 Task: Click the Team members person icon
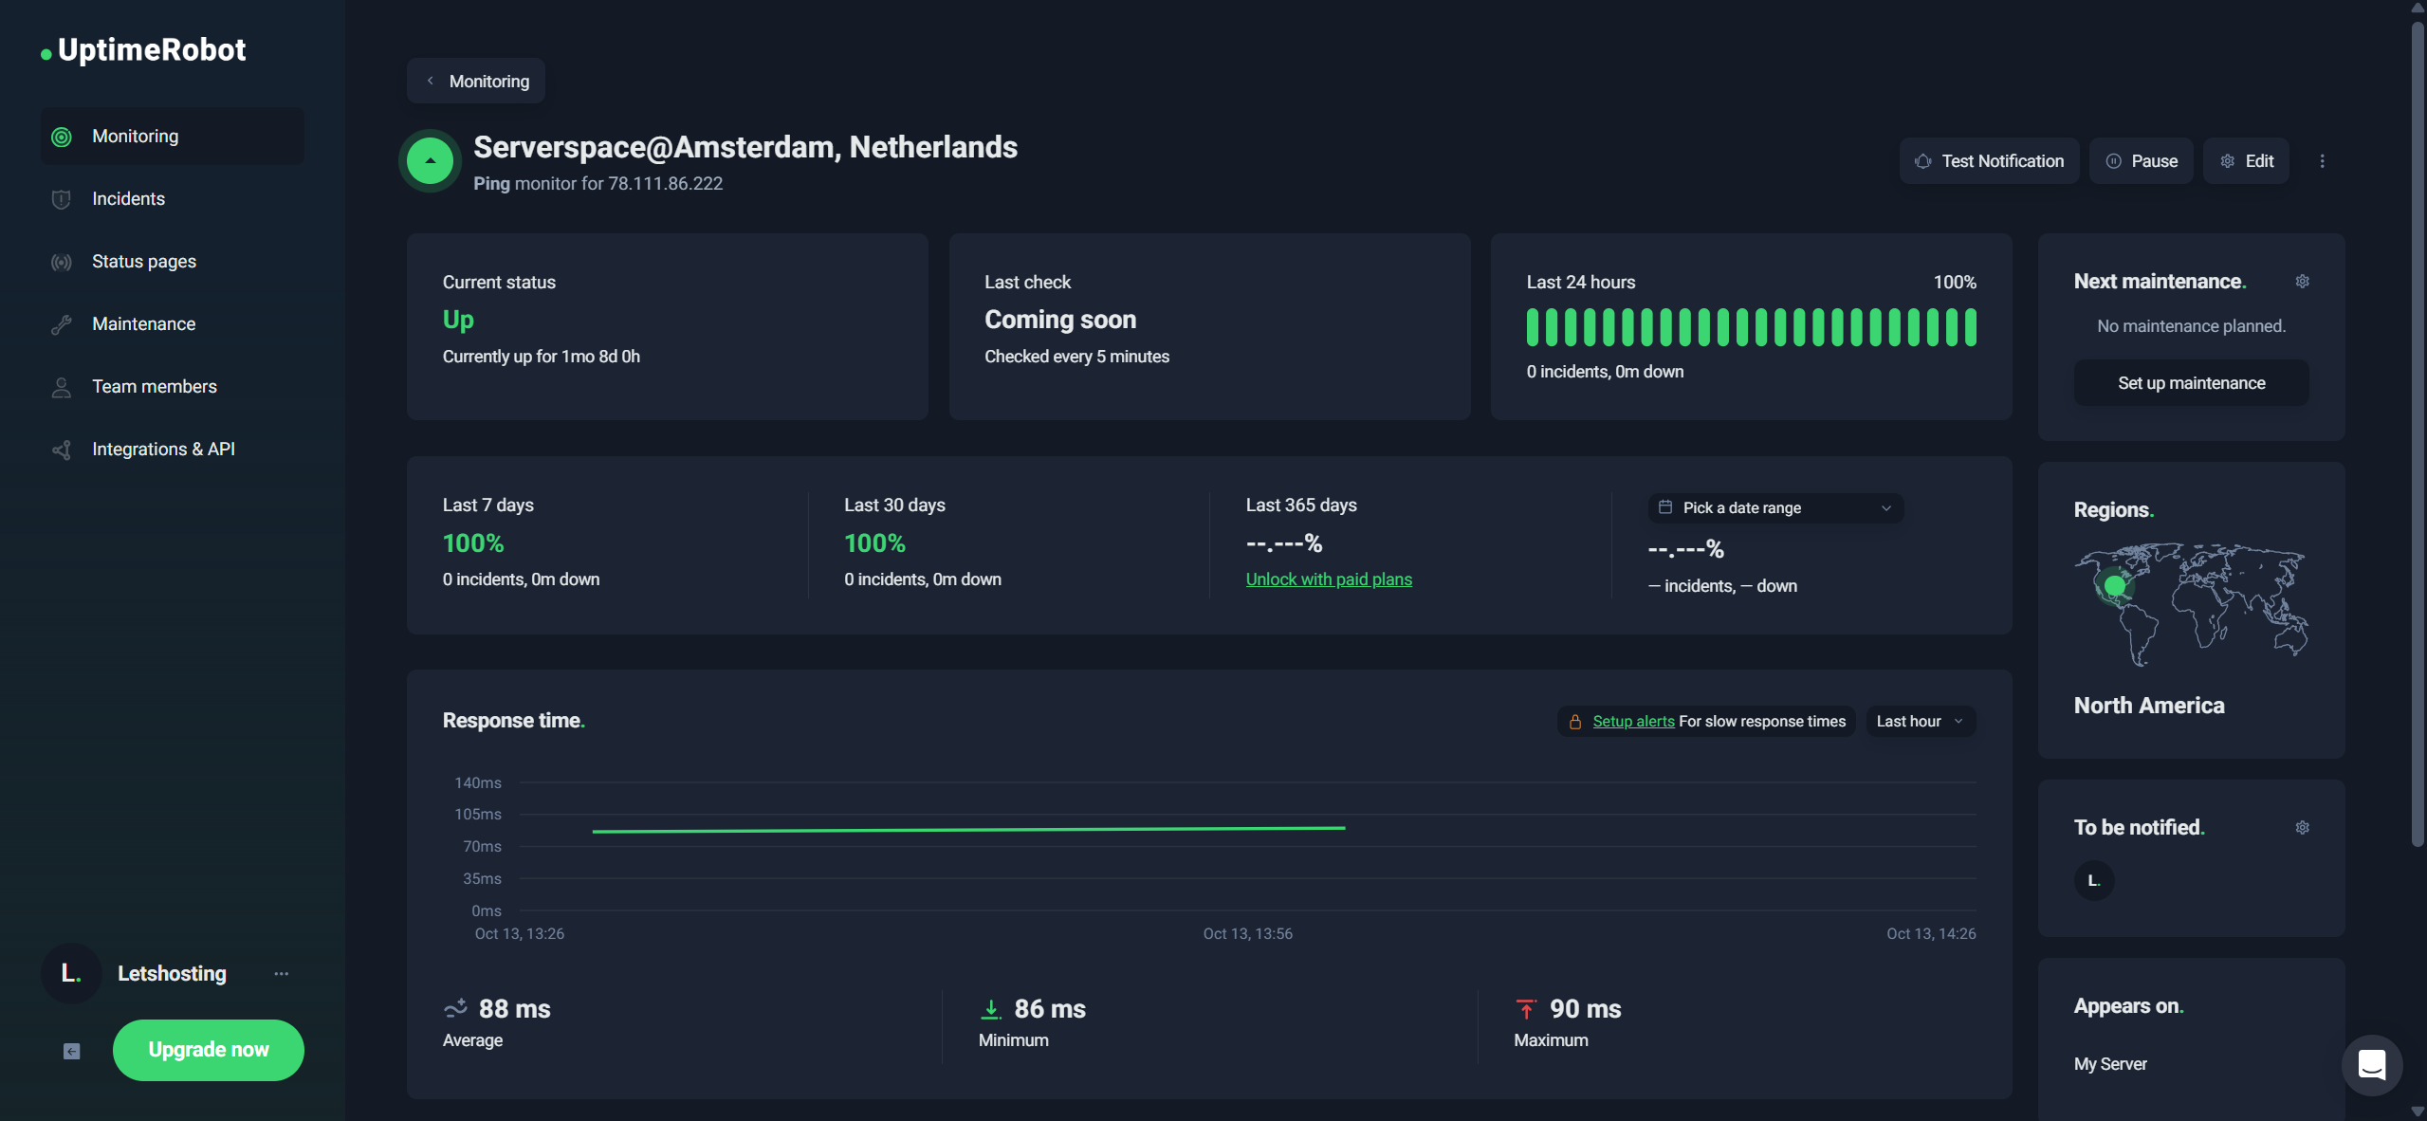pyautogui.click(x=62, y=387)
